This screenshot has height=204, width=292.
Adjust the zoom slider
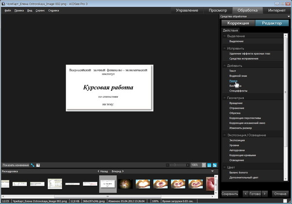pyautogui.click(x=178, y=165)
